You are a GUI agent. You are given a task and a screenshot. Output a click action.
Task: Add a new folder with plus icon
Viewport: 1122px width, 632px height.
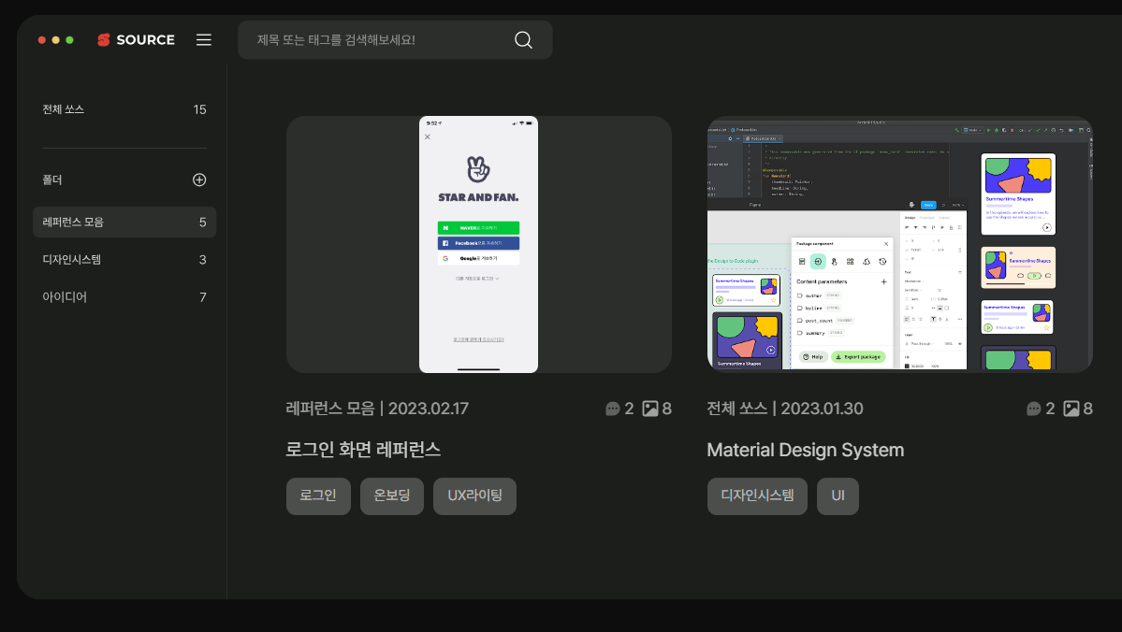coord(199,180)
